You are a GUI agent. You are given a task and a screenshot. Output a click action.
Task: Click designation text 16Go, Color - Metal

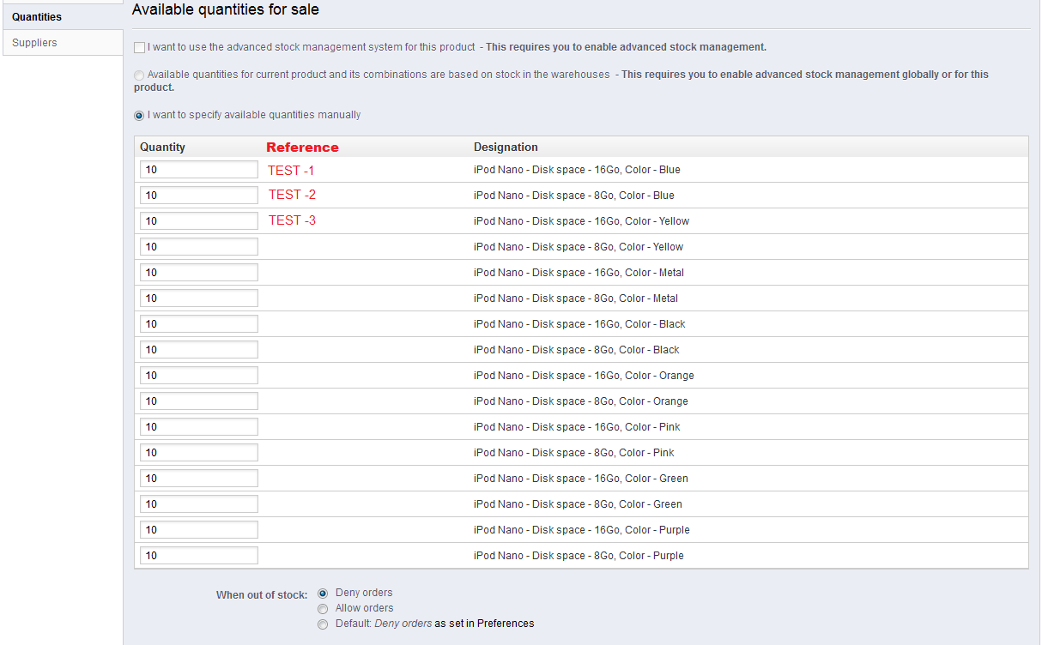579,273
